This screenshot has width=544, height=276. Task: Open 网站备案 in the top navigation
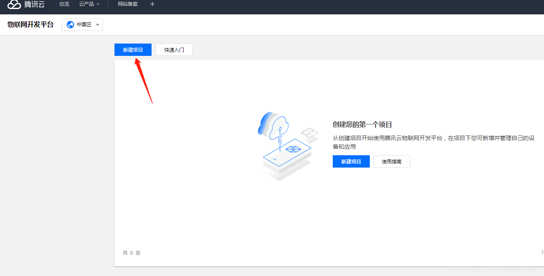click(128, 4)
